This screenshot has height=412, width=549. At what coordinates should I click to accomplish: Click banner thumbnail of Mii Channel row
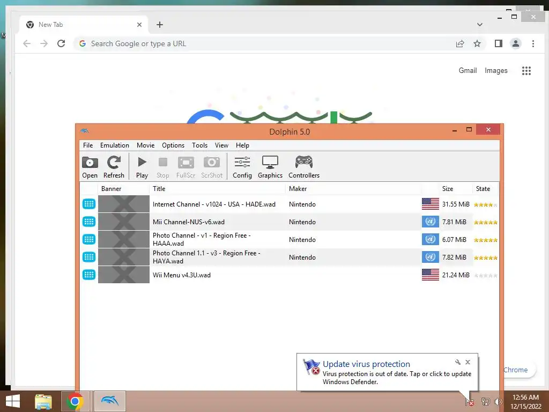click(124, 222)
